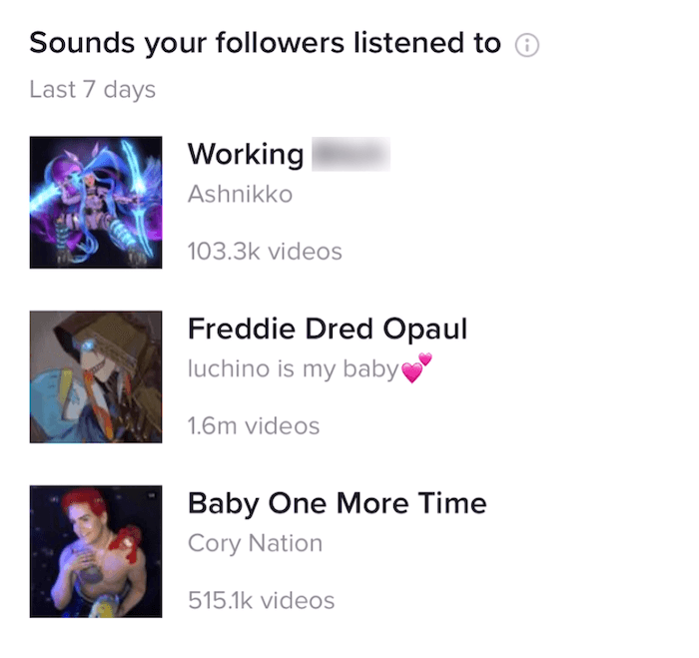Select the Freddie Dred Opaul title

coord(328,329)
